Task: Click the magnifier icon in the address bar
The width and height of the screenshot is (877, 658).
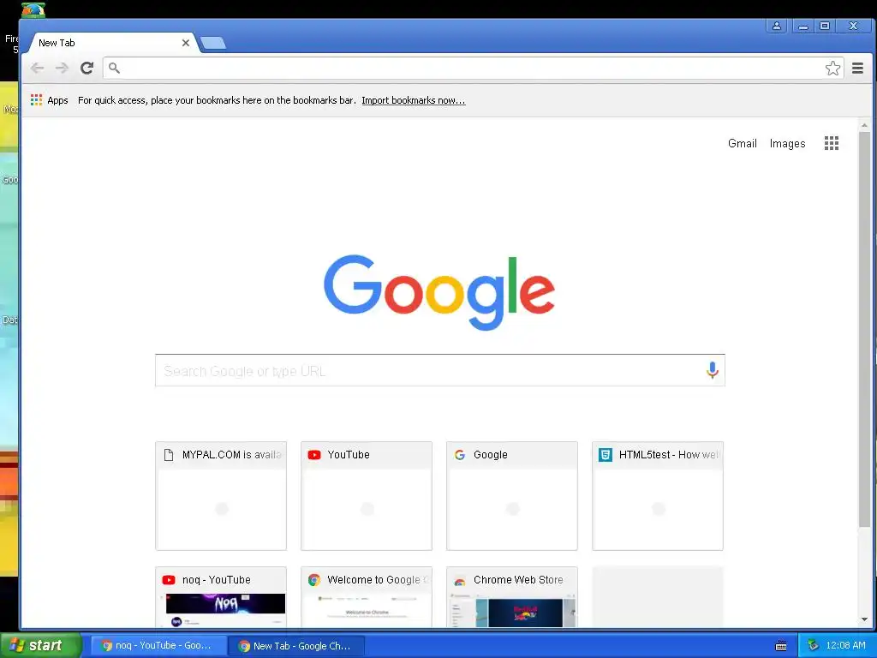Action: tap(114, 69)
